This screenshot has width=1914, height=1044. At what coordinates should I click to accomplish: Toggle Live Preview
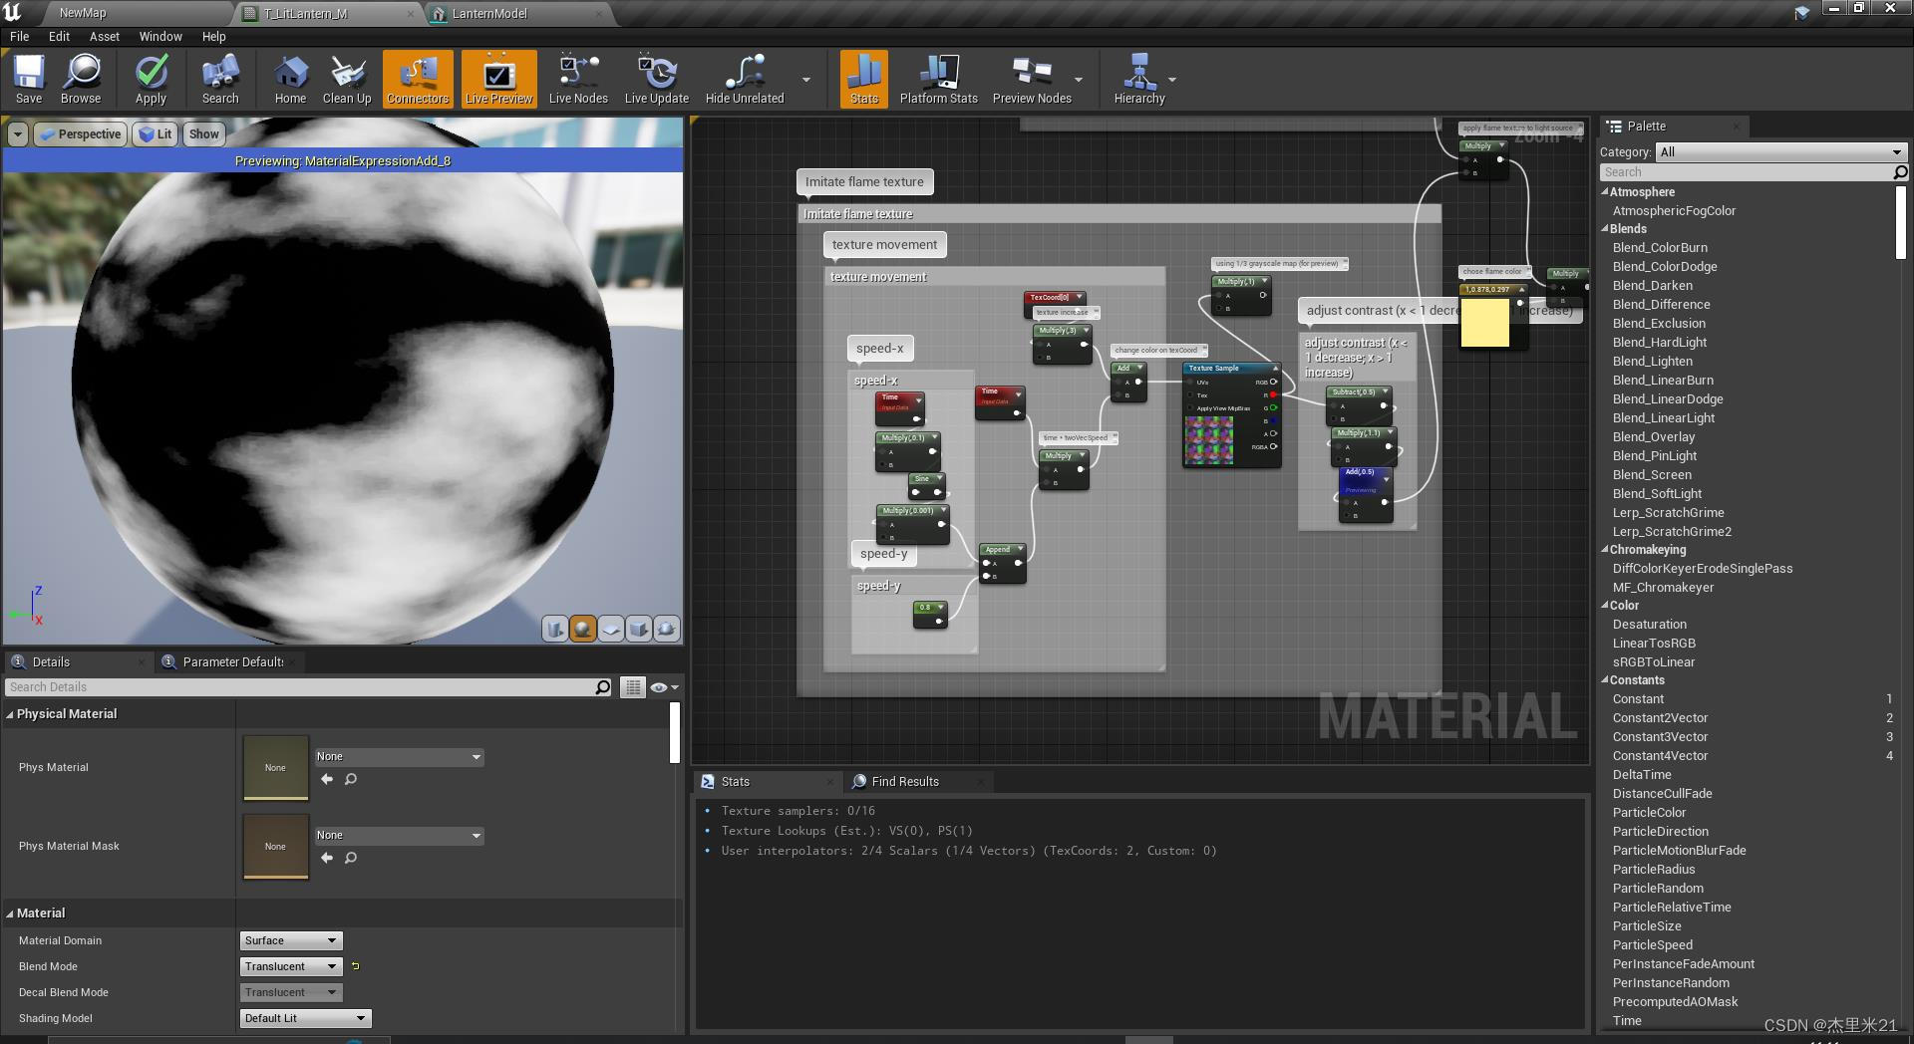pyautogui.click(x=497, y=79)
